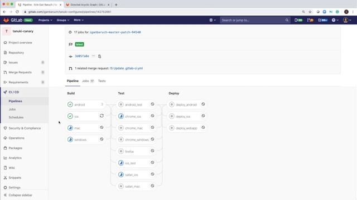Open the issues counter in header
The width and height of the screenshot is (357, 200).
(298, 20)
